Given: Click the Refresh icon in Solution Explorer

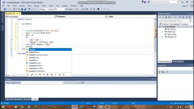Looking at the screenshot, I should pyautogui.click(x=183, y=17).
